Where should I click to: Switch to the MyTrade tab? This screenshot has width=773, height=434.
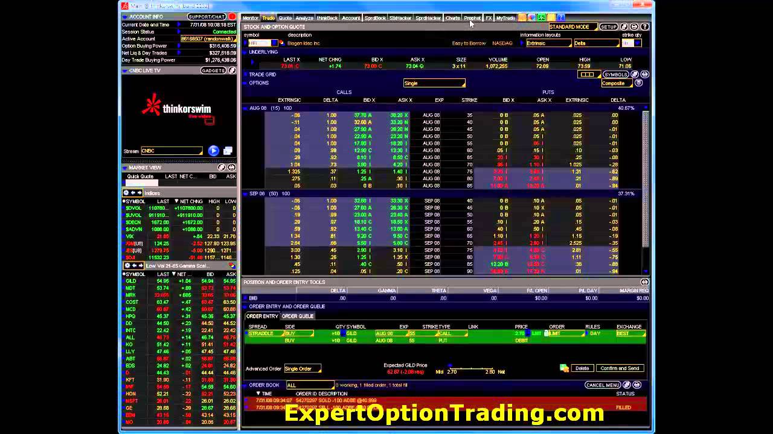click(505, 18)
